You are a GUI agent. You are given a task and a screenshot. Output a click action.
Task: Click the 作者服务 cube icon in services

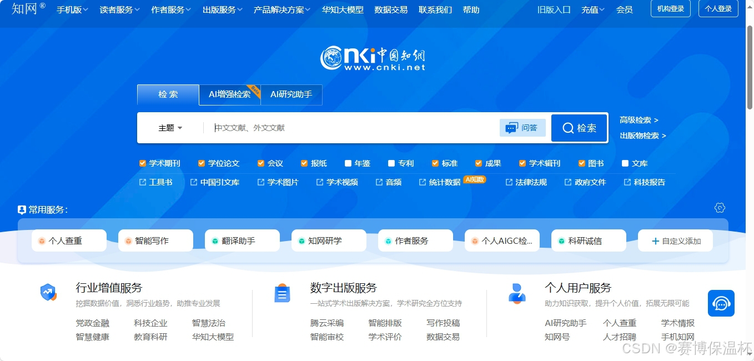coord(388,241)
